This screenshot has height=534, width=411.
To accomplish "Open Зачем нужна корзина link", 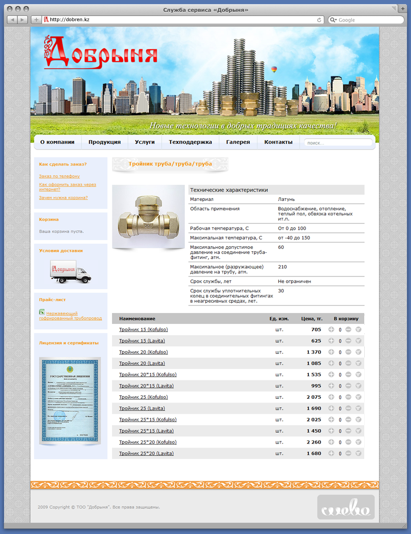I will 63,197.
